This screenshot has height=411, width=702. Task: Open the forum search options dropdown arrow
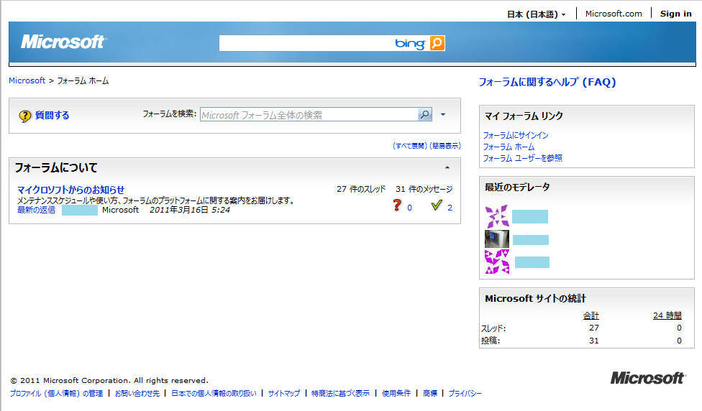443,114
